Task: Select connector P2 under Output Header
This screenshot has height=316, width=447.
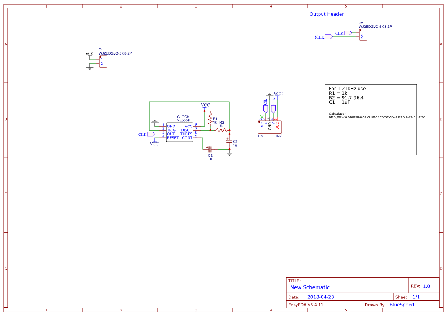Action: coord(363,34)
